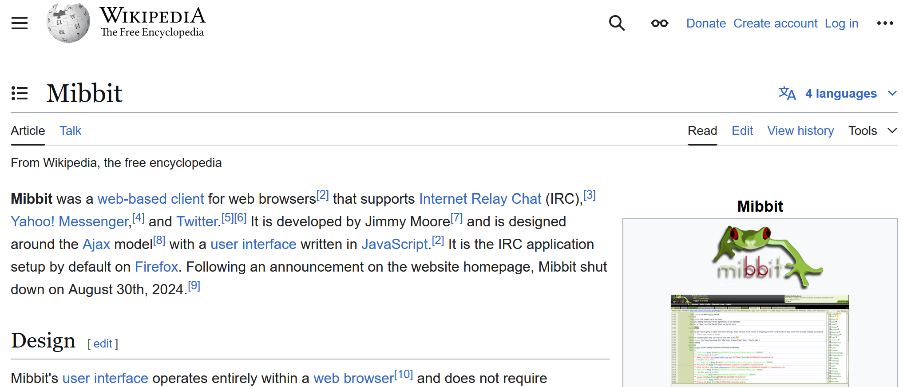Click the language translation icon
The width and height of the screenshot is (903, 387).
pyautogui.click(x=787, y=94)
